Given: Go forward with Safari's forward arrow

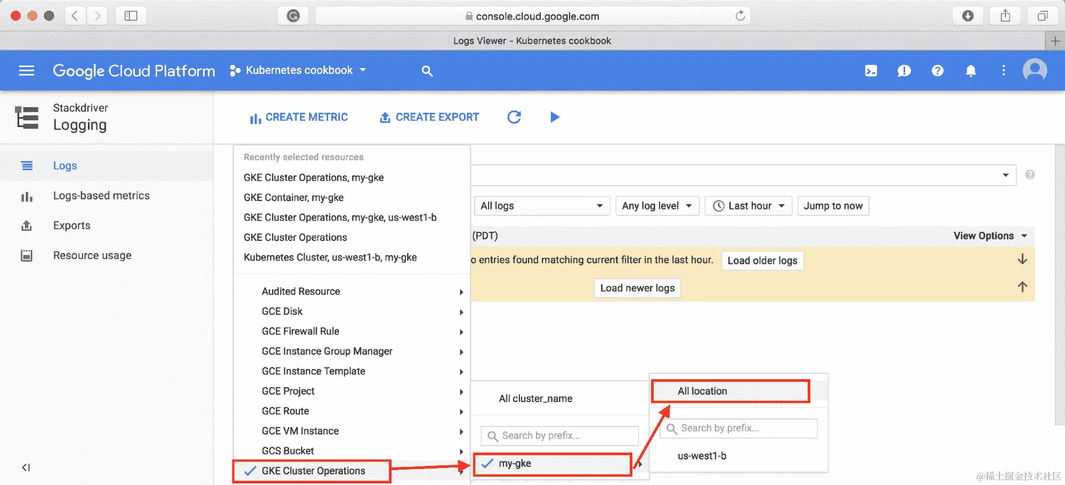Looking at the screenshot, I should [97, 16].
